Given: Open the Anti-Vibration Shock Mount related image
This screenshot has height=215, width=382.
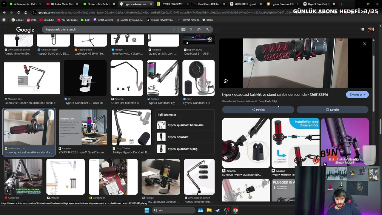Looking at the screenshot, I should (x=345, y=142).
